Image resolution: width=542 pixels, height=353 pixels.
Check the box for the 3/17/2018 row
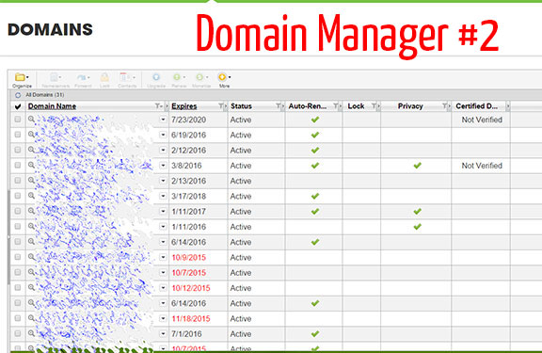click(18, 196)
